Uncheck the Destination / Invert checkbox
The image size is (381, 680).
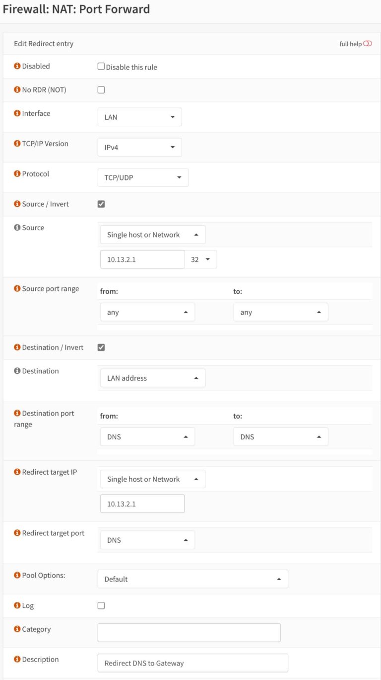click(101, 347)
